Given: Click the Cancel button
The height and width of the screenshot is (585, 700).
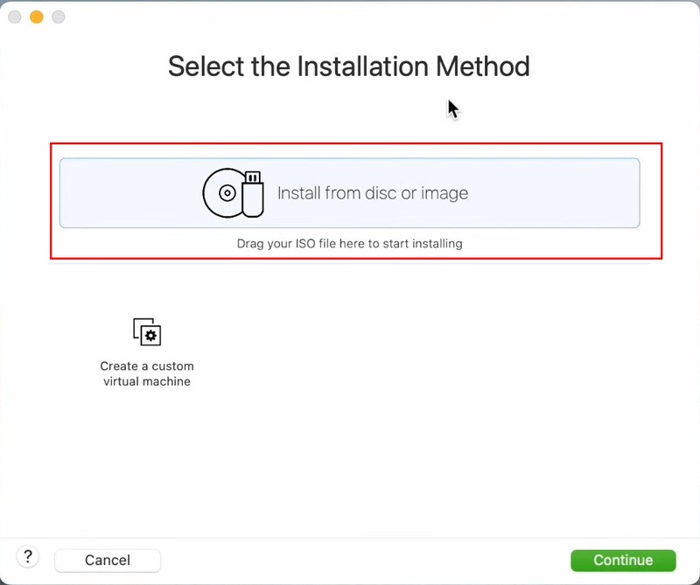Looking at the screenshot, I should click(x=108, y=560).
